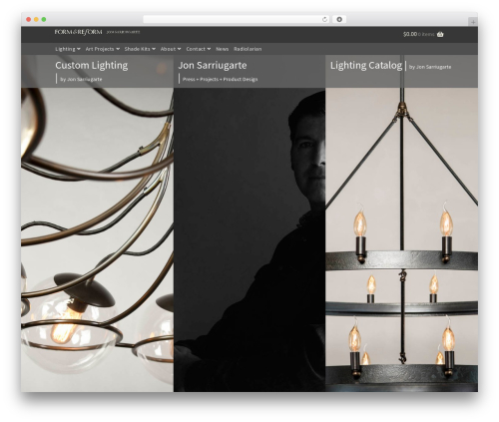Screen dimensions: 499x422
Task: Click the portrait photo of Jon Sarriugarte
Action: tap(249, 239)
